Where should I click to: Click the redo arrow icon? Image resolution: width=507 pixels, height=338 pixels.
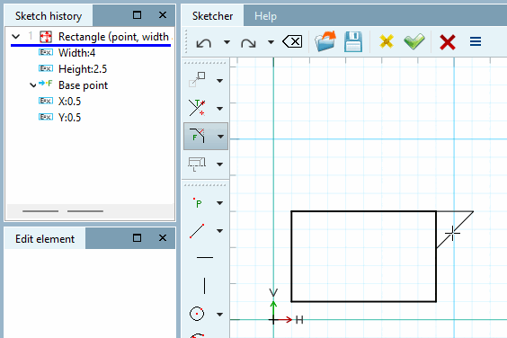click(x=248, y=42)
